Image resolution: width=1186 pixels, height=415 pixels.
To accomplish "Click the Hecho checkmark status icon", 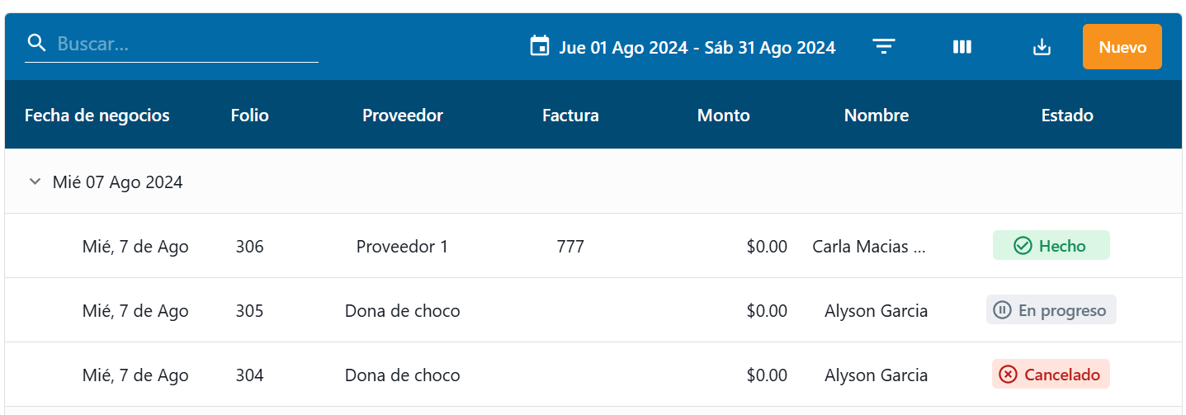I will tap(1023, 246).
